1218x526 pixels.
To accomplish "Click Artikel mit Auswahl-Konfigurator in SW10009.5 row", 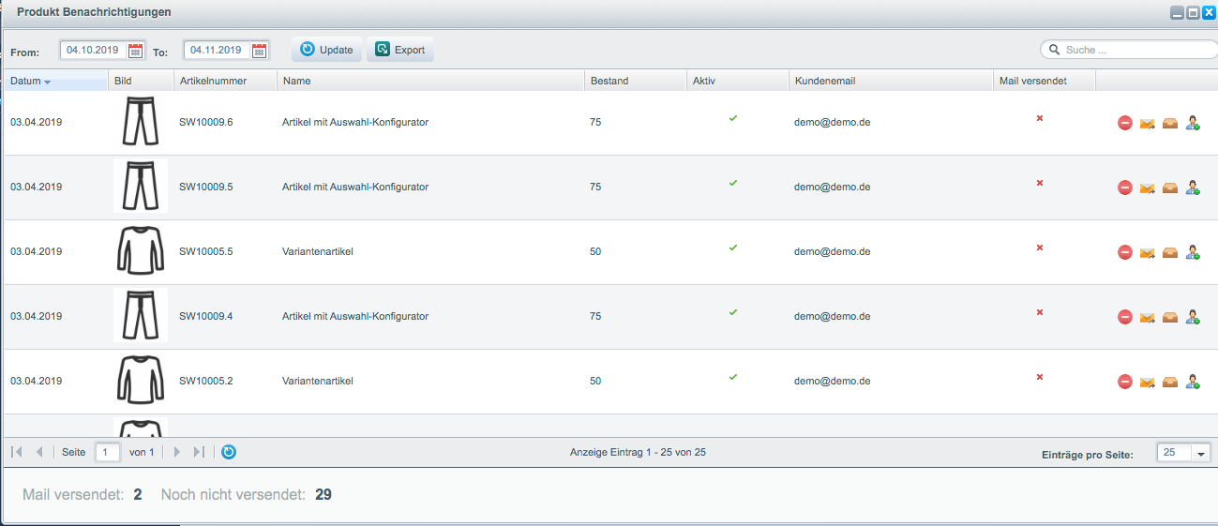I will [x=355, y=188].
